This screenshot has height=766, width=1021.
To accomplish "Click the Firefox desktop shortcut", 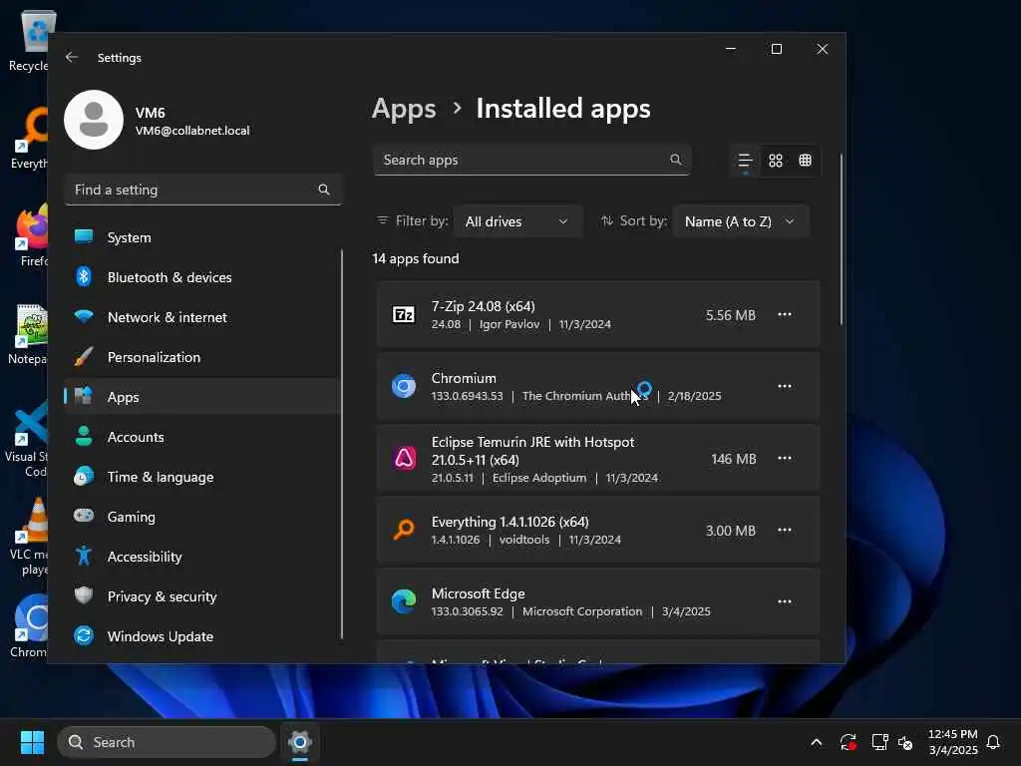I will (x=30, y=234).
